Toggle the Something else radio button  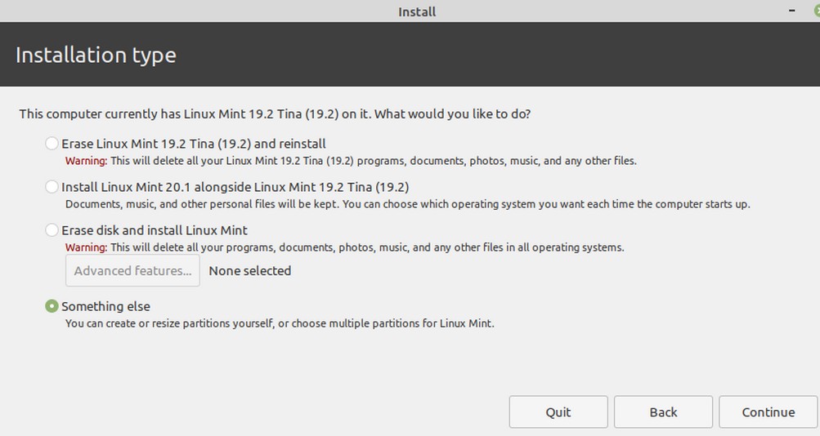[x=52, y=306]
